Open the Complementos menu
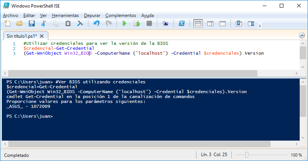This screenshot has width=308, height=161. (x=121, y=15)
